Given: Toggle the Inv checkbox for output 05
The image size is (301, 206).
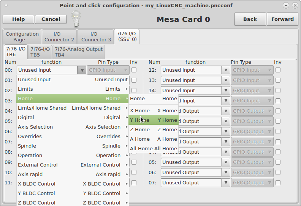Looking at the screenshot, I should 278,162.
